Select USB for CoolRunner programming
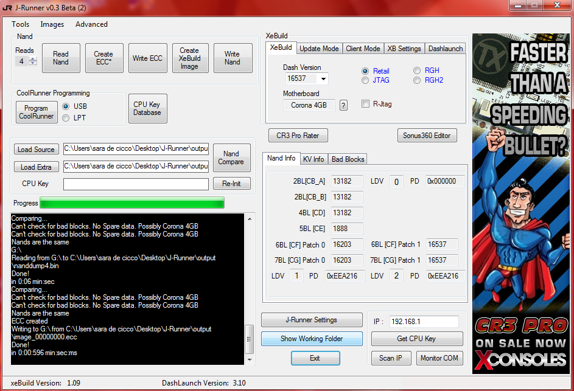This screenshot has height=391, width=574. (66, 106)
